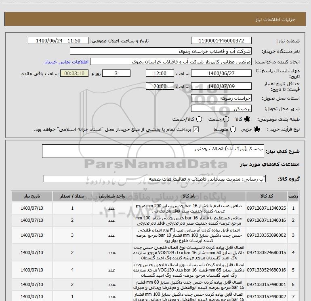Select item code 0971330157490001
This screenshot has width=311, height=301.
click(267, 284)
